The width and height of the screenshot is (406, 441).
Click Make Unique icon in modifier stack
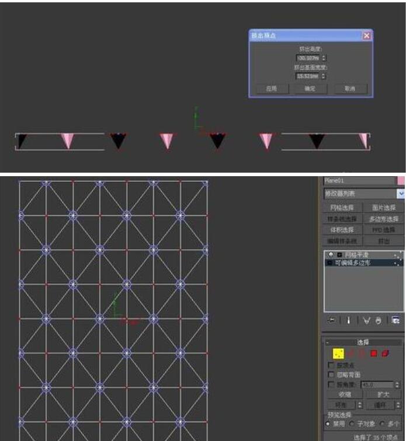pyautogui.click(x=366, y=320)
